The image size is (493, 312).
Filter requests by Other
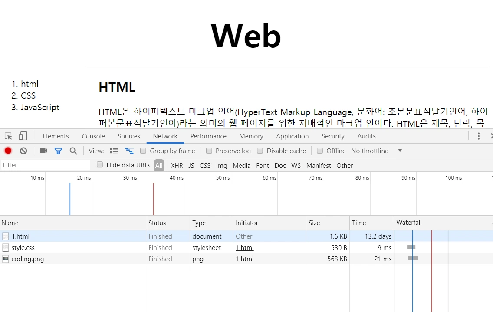click(345, 165)
